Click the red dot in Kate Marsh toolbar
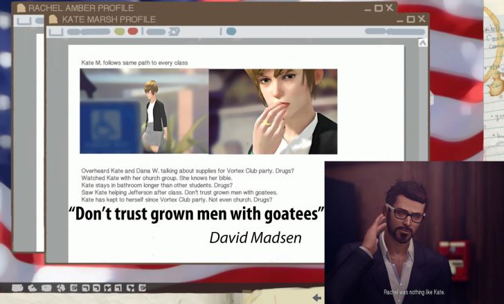The height and width of the screenshot is (304, 504). (x=133, y=31)
